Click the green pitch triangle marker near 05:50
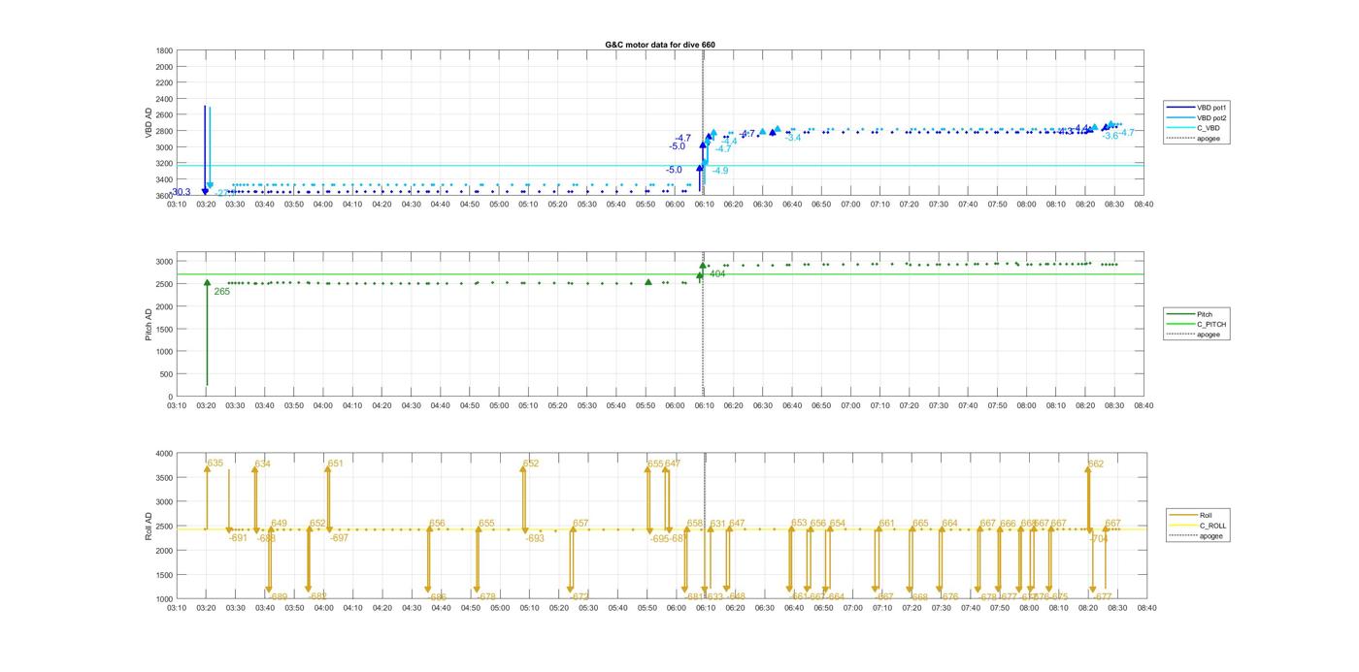 point(648,282)
